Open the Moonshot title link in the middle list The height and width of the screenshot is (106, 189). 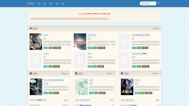[x=86, y=105]
